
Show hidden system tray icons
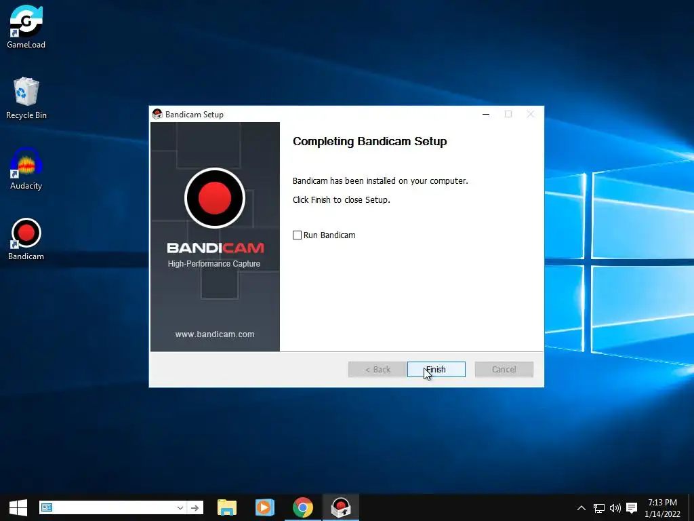[x=581, y=507]
